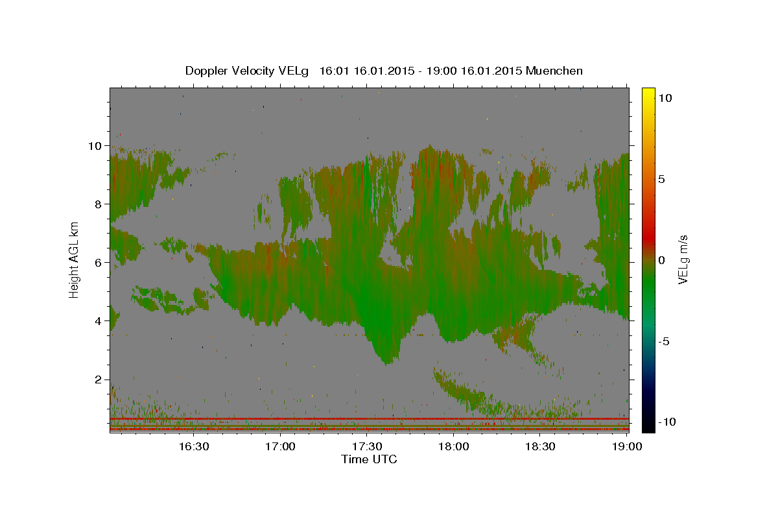Pick the yellow top of the colorbar
Screen dimensions: 778x519
(x=648, y=92)
